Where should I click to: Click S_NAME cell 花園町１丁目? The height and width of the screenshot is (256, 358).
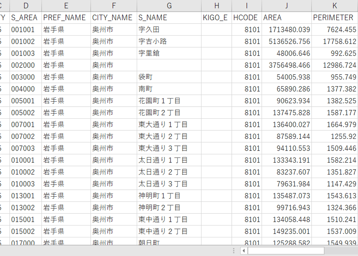169,101
